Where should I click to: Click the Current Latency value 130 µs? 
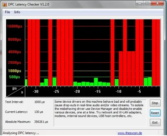click(x=39, y=112)
